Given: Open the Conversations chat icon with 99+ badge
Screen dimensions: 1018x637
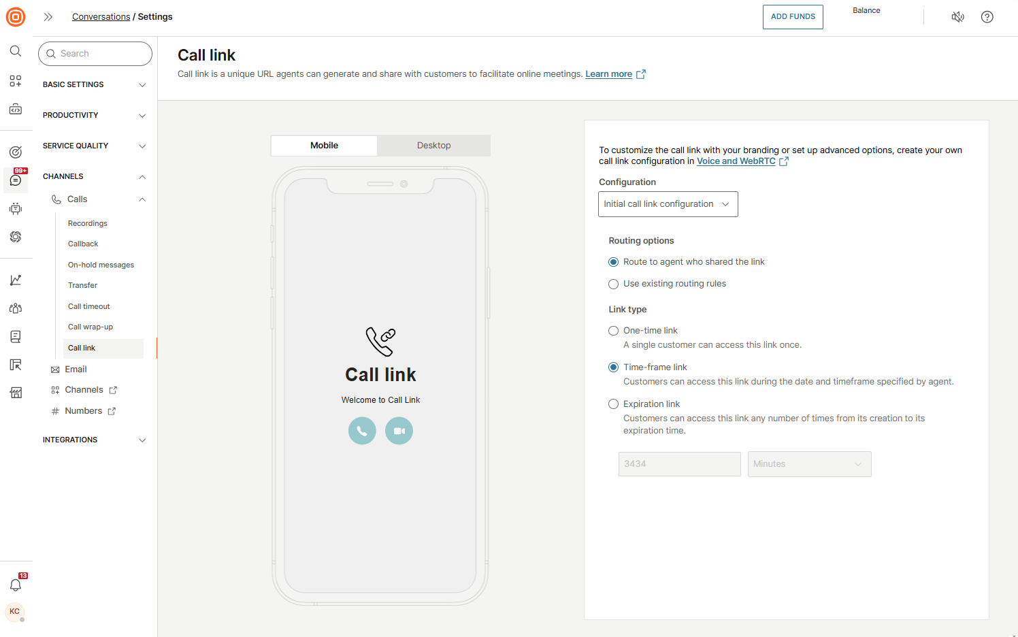Looking at the screenshot, I should pyautogui.click(x=15, y=180).
